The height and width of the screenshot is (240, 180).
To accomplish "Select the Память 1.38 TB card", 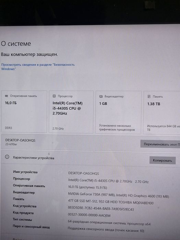I will coord(162,112).
